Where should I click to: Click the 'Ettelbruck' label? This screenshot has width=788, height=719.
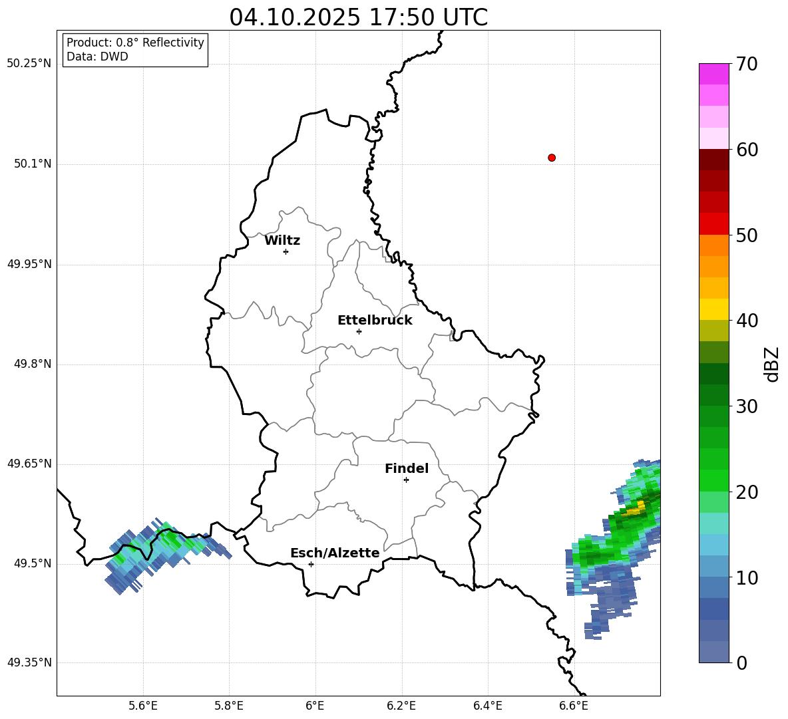(x=375, y=321)
